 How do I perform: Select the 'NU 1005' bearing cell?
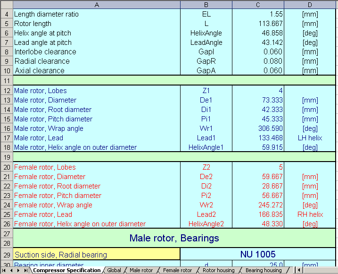pos(258,254)
